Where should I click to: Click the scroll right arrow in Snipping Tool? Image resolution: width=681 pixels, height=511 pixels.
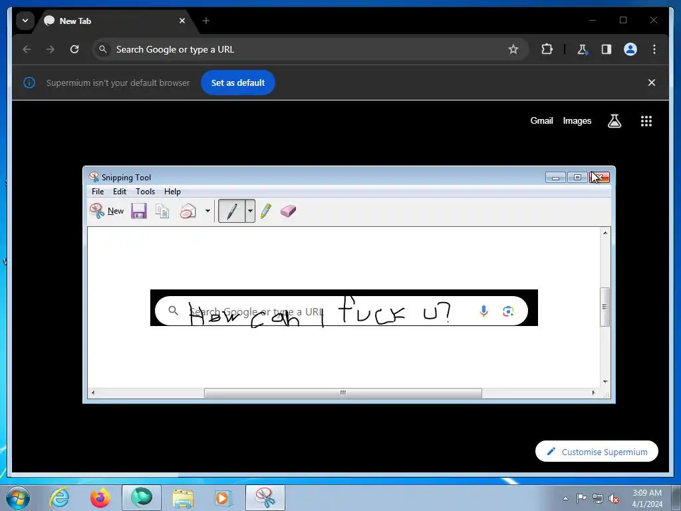point(594,393)
